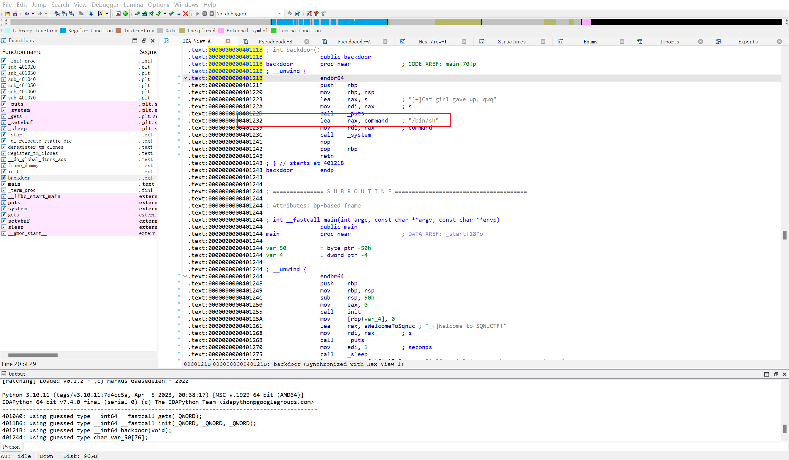Click the Functions panel horizontal scrollbar thumb
This screenshot has width=789, height=460.
33,355
